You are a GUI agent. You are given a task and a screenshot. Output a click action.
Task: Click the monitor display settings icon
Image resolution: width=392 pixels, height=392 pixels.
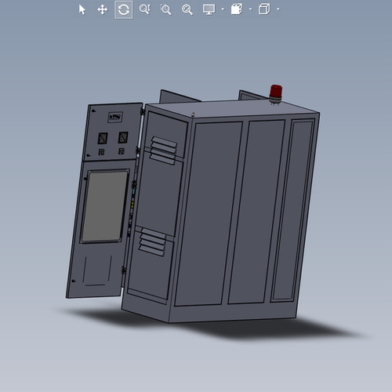209,9
